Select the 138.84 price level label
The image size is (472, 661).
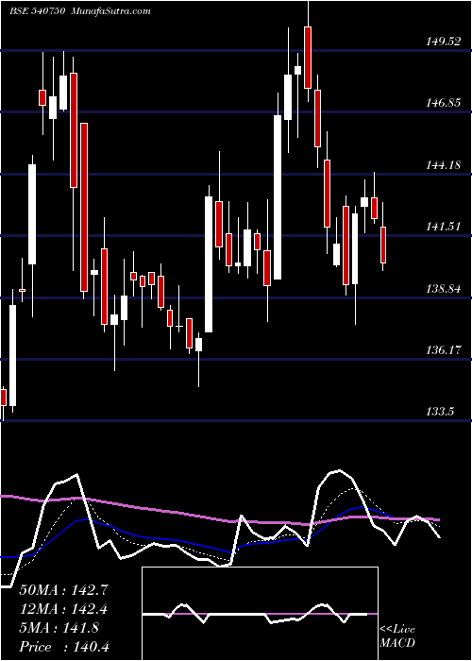pyautogui.click(x=444, y=289)
